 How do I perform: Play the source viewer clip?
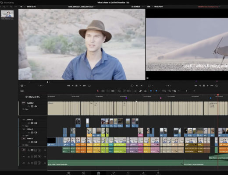point(80,86)
